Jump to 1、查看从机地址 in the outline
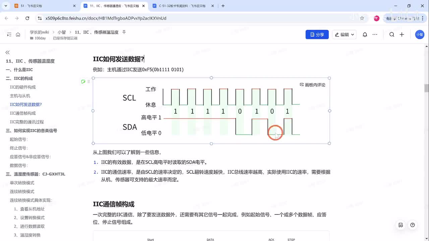The image size is (429, 241). pyautogui.click(x=29, y=209)
